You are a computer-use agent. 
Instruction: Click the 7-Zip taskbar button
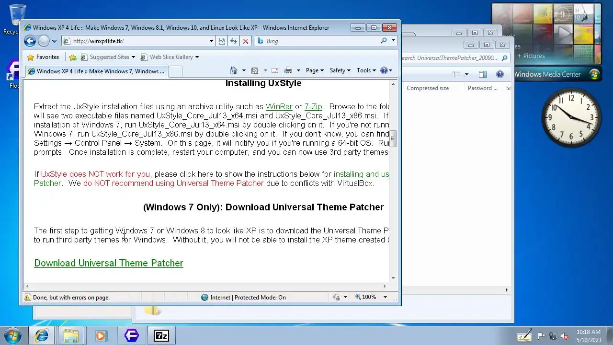pyautogui.click(x=161, y=336)
